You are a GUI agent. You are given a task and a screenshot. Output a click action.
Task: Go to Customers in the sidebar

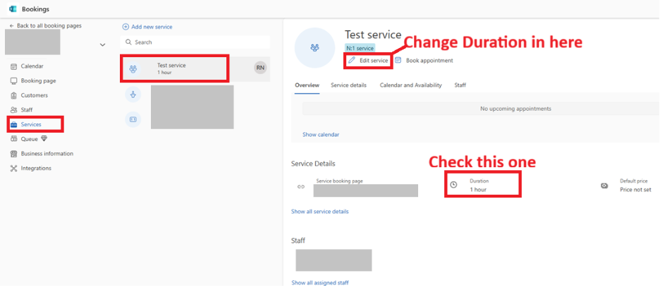pyautogui.click(x=34, y=95)
